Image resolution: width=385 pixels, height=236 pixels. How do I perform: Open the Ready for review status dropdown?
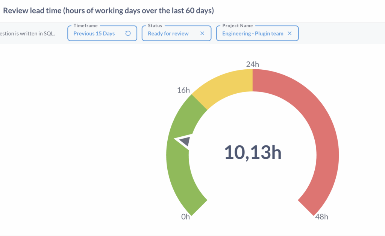[168, 33]
